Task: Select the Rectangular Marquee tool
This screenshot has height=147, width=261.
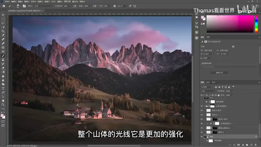Action: coord(3,19)
